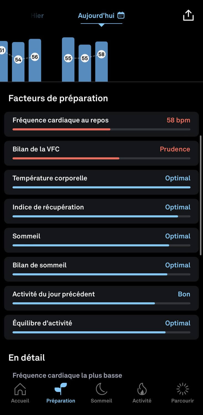Tap the share export icon
203x415 pixels.
(188, 15)
